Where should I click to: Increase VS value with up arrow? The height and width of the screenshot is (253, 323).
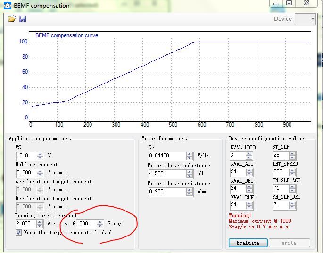point(40,154)
